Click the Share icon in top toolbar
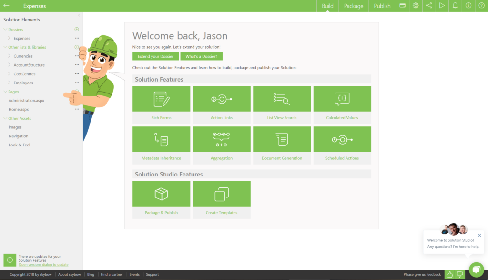 pos(429,5)
